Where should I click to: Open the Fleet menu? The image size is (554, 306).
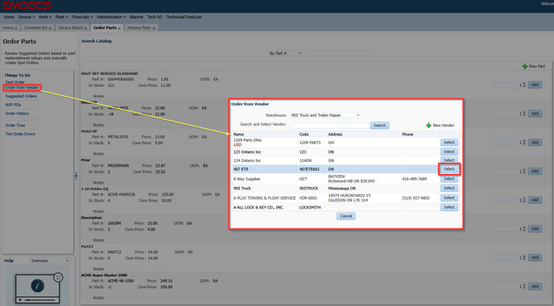click(61, 17)
